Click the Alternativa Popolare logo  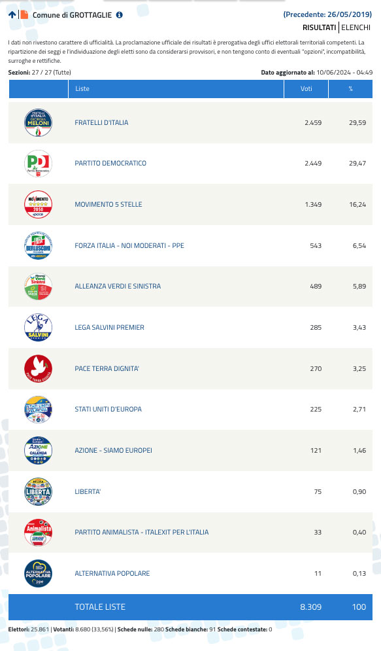pos(38,573)
